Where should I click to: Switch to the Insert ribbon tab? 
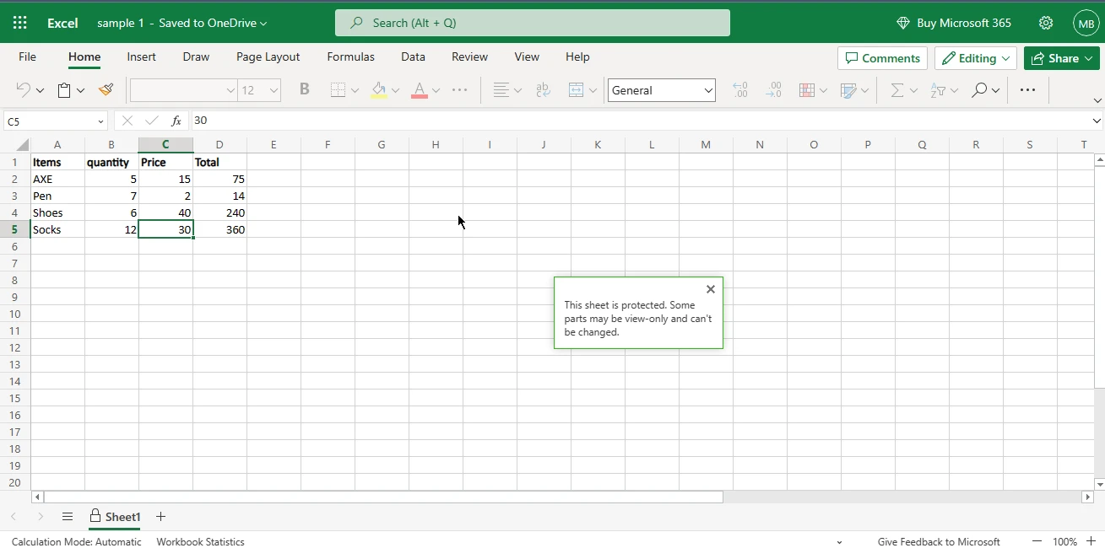click(141, 56)
